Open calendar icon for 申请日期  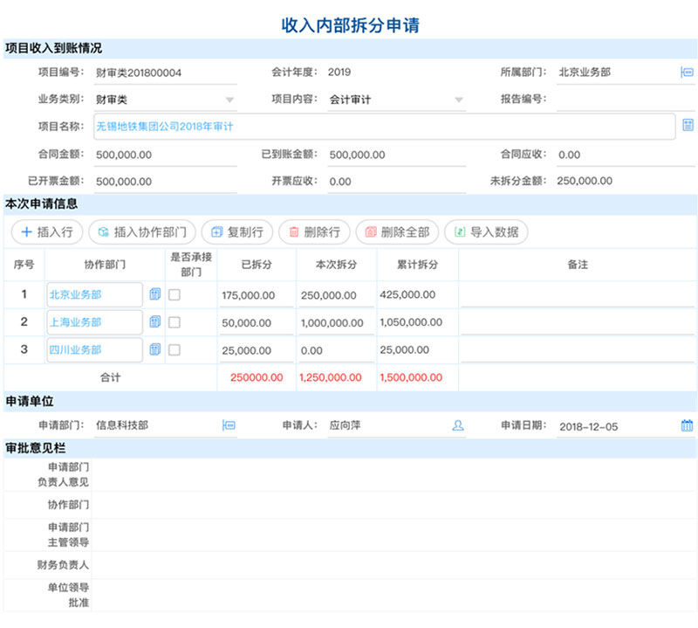click(x=687, y=425)
